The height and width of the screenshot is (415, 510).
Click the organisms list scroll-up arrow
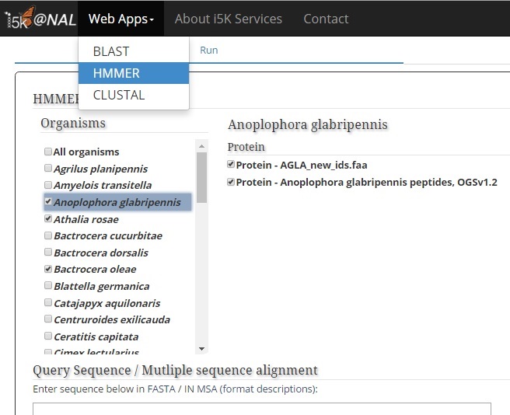pyautogui.click(x=202, y=146)
